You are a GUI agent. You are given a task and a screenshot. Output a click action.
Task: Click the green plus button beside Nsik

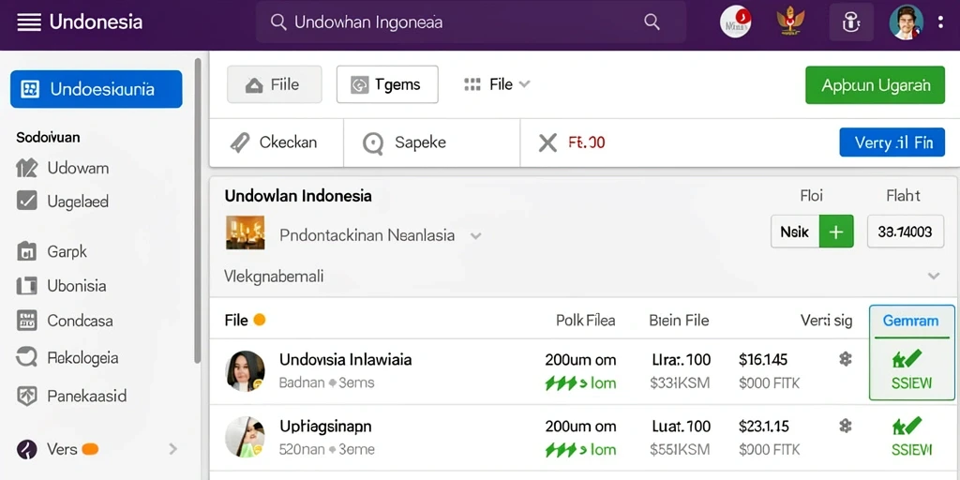tap(836, 232)
